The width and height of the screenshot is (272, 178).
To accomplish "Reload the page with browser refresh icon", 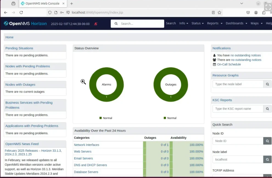I will pos(21,13).
